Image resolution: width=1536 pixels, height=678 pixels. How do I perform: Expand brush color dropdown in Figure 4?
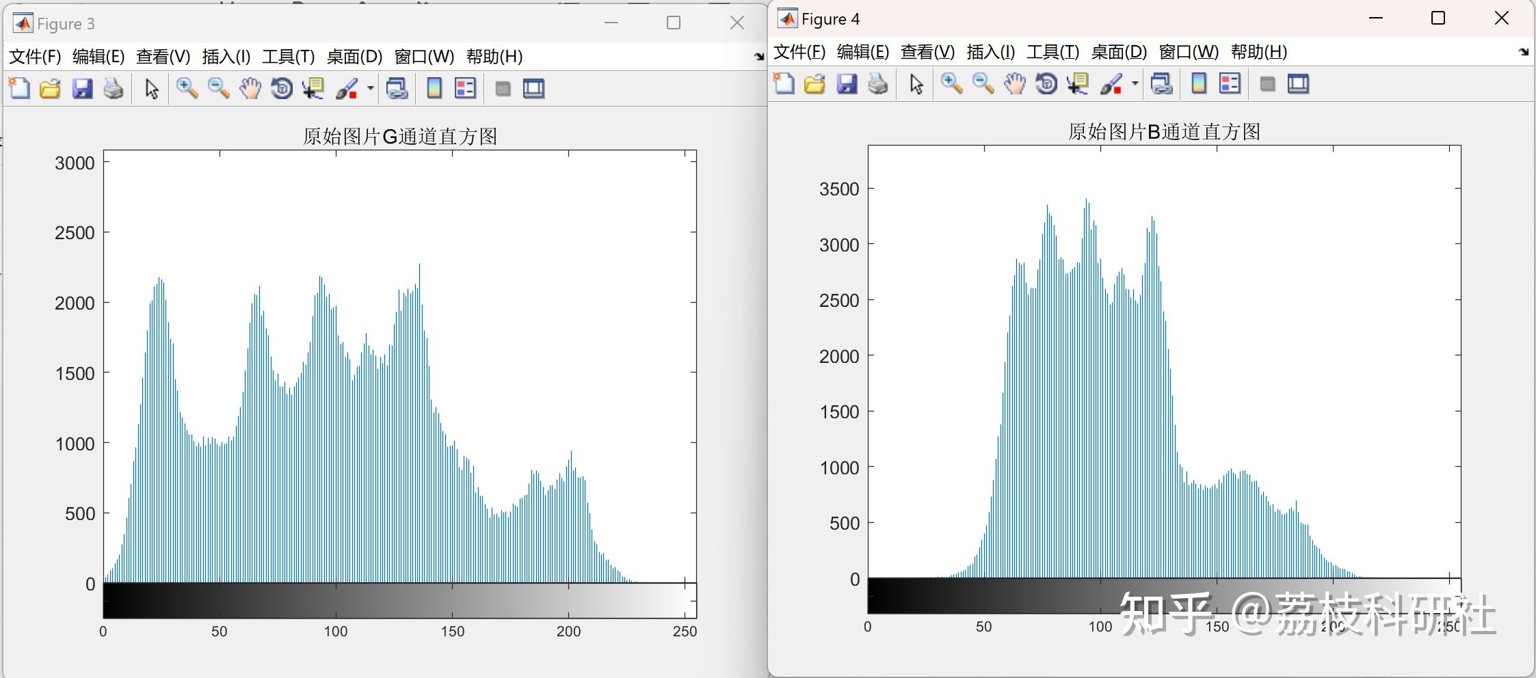(1135, 83)
